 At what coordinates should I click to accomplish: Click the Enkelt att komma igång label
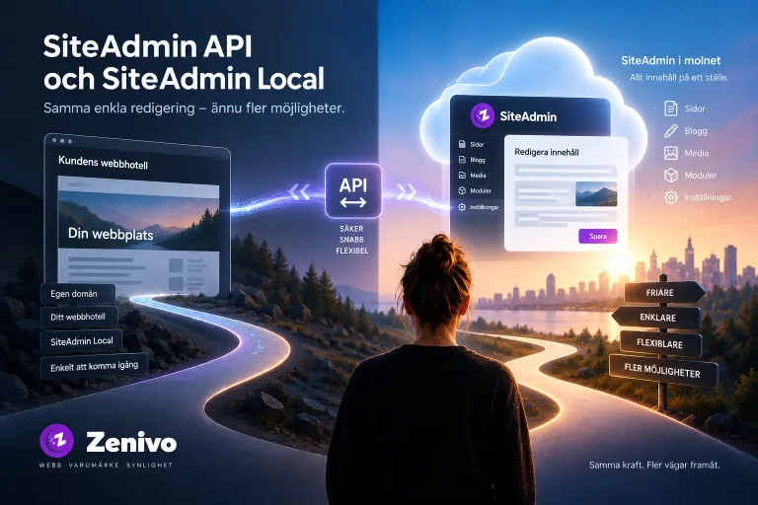[x=95, y=367]
